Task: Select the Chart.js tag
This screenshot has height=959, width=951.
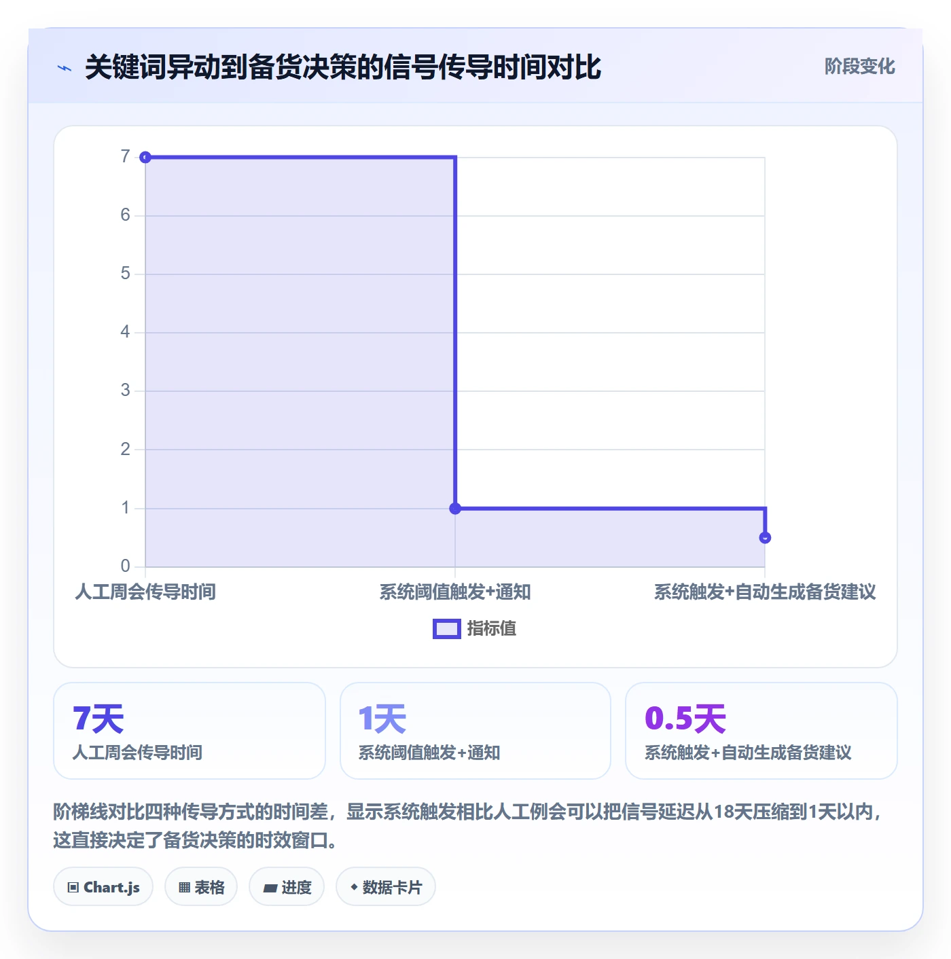Action: pyautogui.click(x=103, y=887)
